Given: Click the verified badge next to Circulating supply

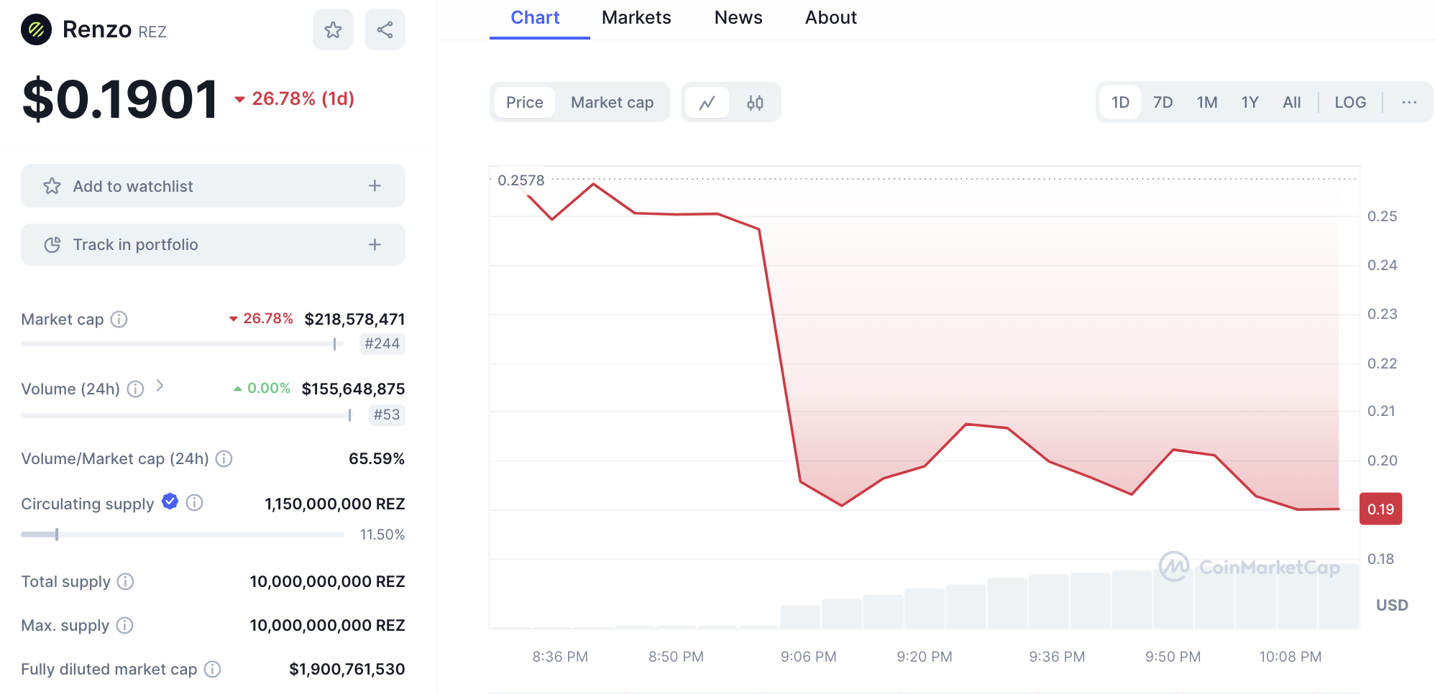Looking at the screenshot, I should (170, 501).
